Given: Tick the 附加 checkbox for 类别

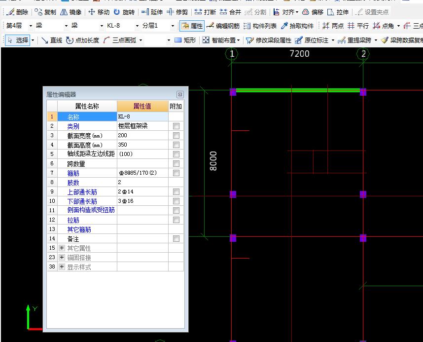Looking at the screenshot, I should pos(176,126).
